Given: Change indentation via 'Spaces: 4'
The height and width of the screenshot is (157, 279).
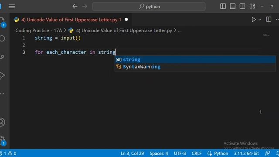Looking at the screenshot, I should pyautogui.click(x=159, y=154).
